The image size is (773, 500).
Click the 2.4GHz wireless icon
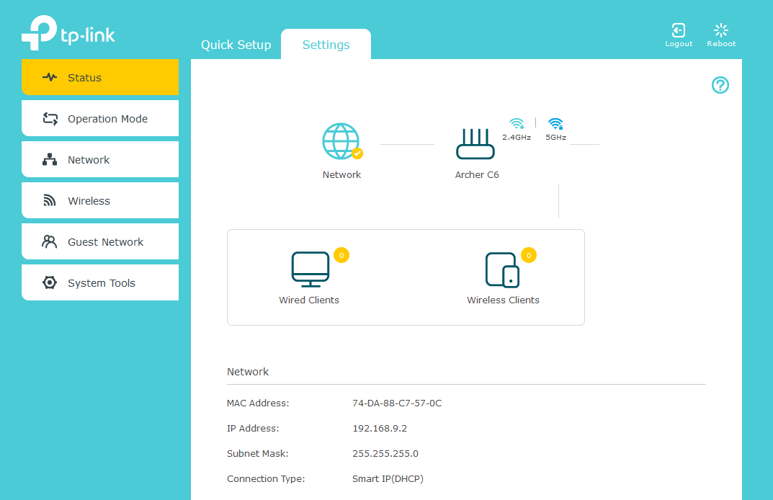point(517,123)
